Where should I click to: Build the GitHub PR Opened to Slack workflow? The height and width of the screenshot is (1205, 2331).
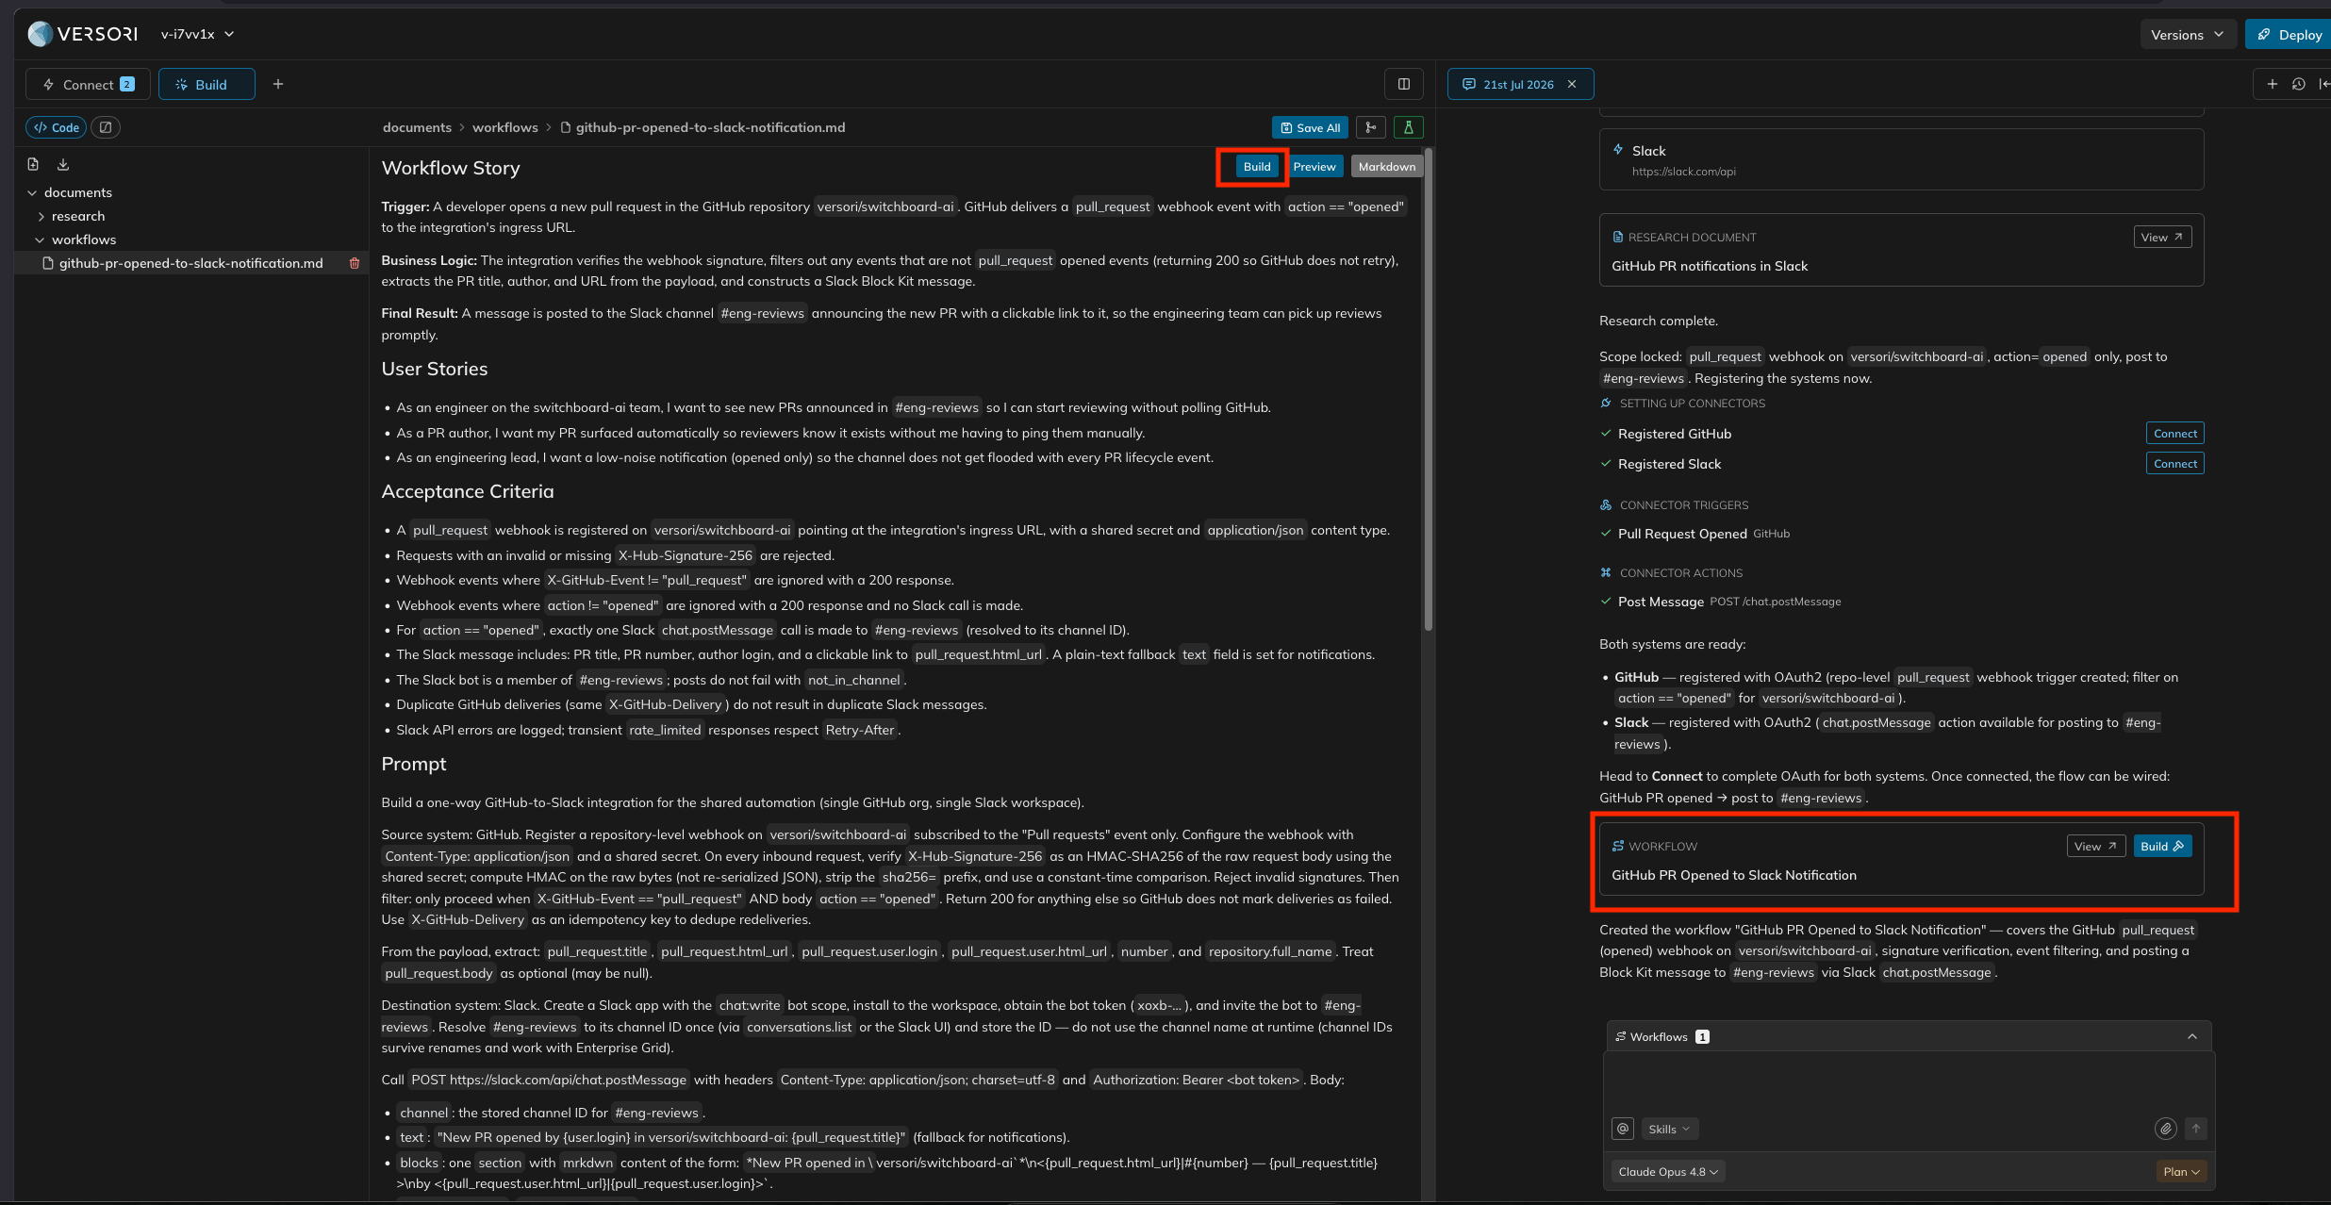pos(2162,846)
